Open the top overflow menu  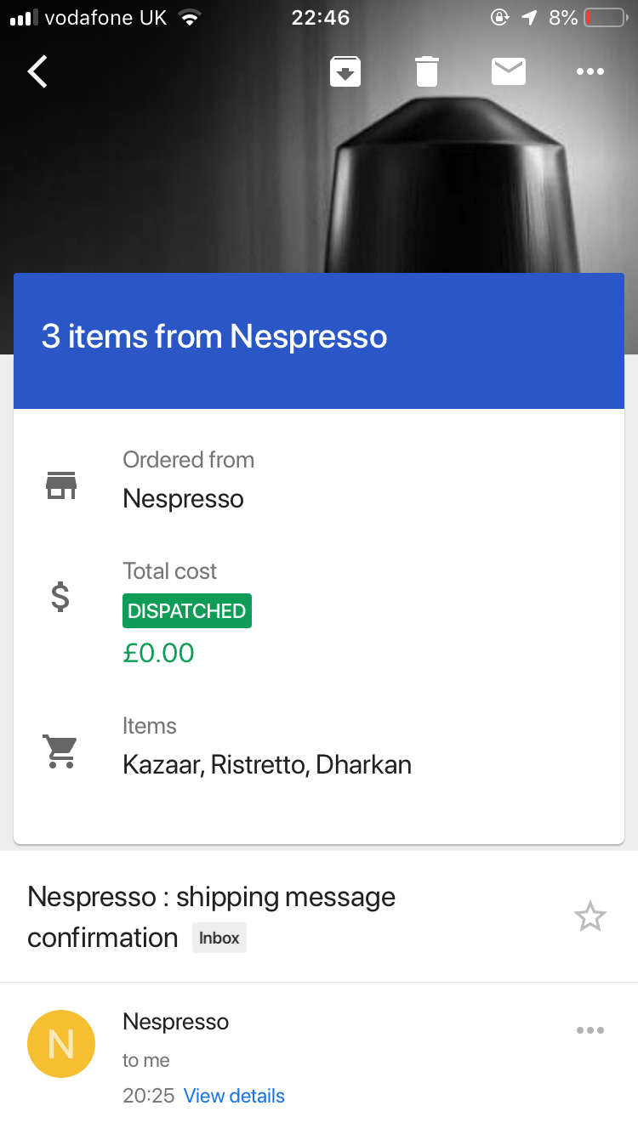pyautogui.click(x=590, y=72)
